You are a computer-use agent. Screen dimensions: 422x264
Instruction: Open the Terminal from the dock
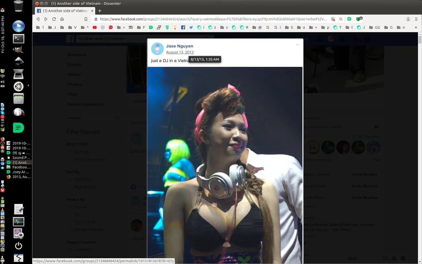(x=18, y=39)
